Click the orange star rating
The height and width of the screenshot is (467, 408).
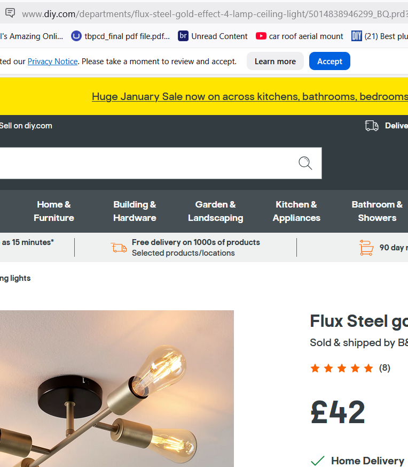342,368
